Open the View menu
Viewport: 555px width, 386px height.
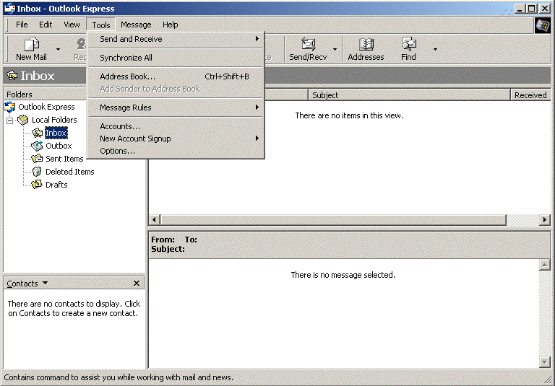72,25
